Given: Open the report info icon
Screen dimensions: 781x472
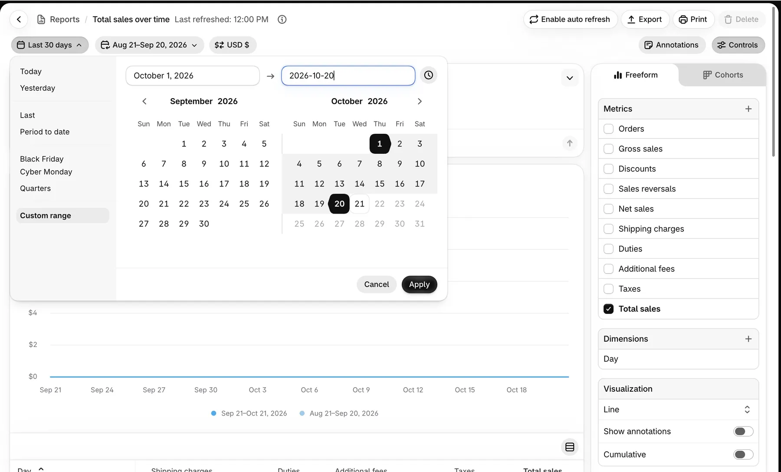Looking at the screenshot, I should point(282,20).
